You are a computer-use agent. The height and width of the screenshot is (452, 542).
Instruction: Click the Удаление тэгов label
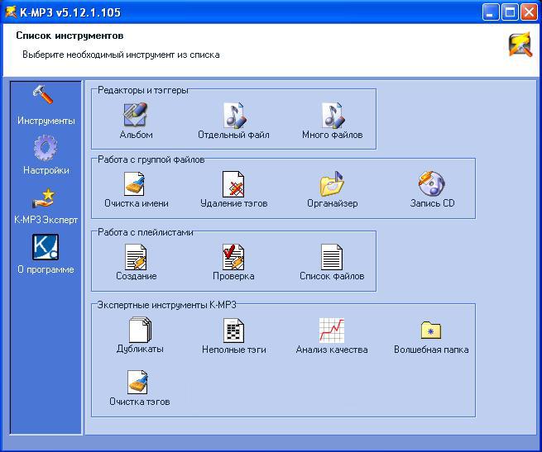pos(234,204)
